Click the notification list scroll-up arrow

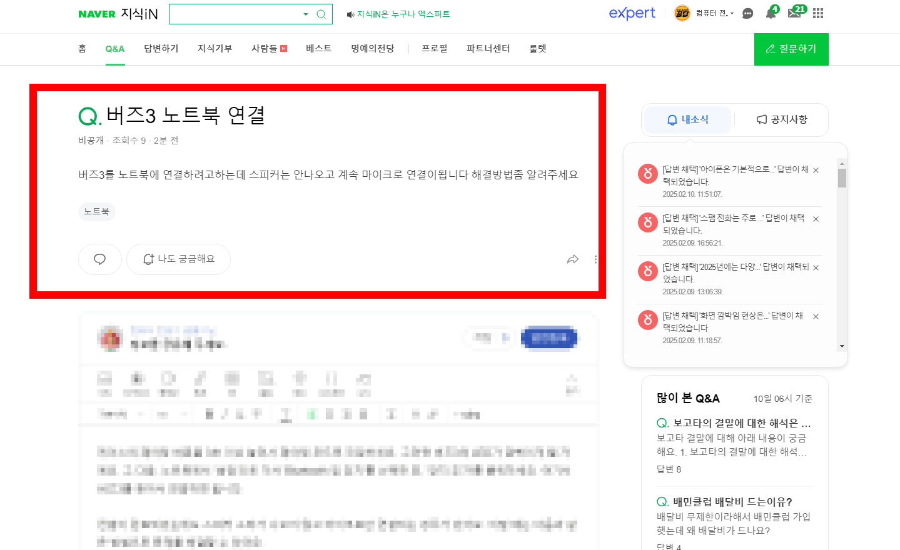point(842,164)
